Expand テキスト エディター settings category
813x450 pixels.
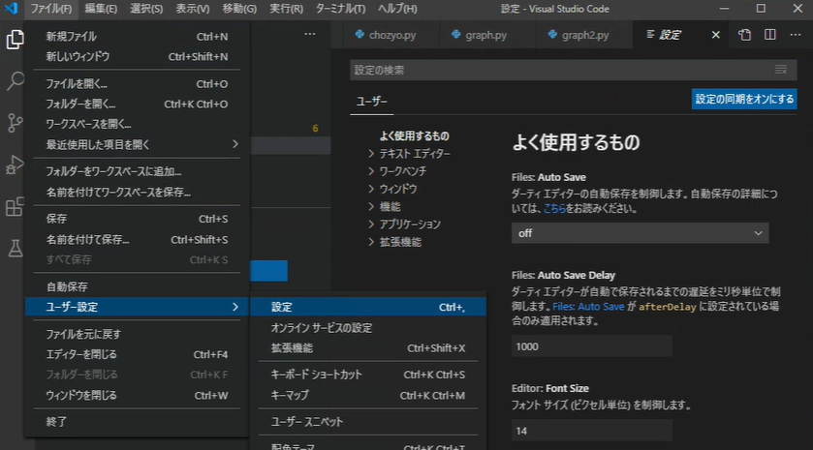[x=410, y=154]
